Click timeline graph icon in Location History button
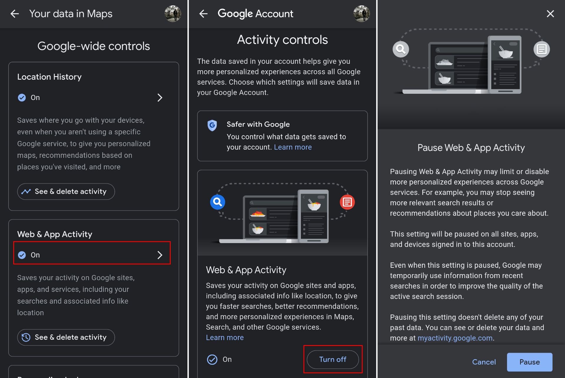Image resolution: width=565 pixels, height=378 pixels. 26,192
